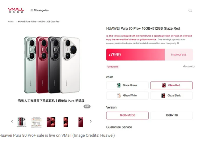The image size is (204, 142).
Task: Select the 16GB+512GB version
Action: (x=127, y=115)
